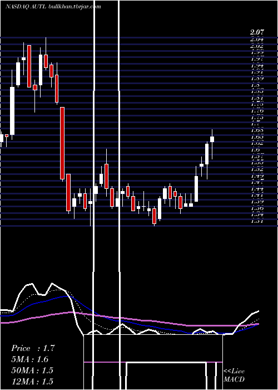Select the tallest red candlestick in the chart
The height and width of the screenshot is (390, 278).
[62, 143]
